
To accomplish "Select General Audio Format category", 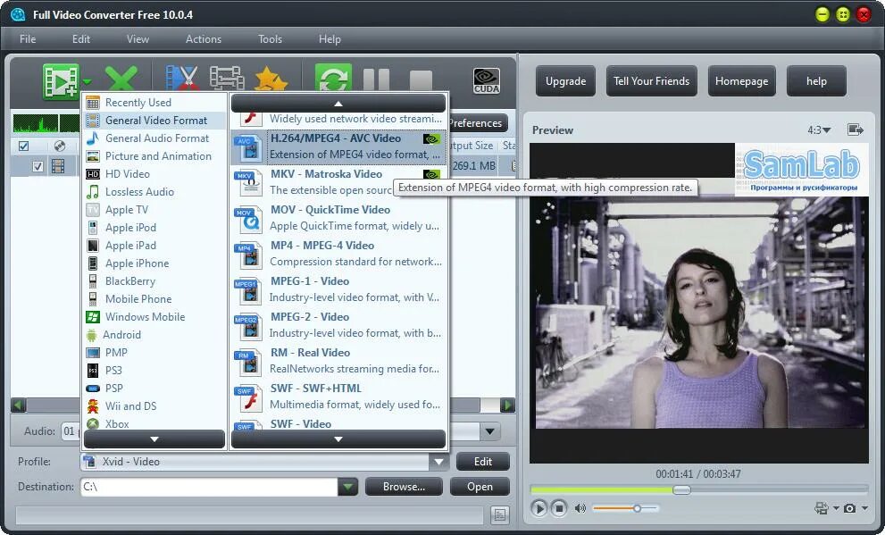I will pyautogui.click(x=154, y=138).
